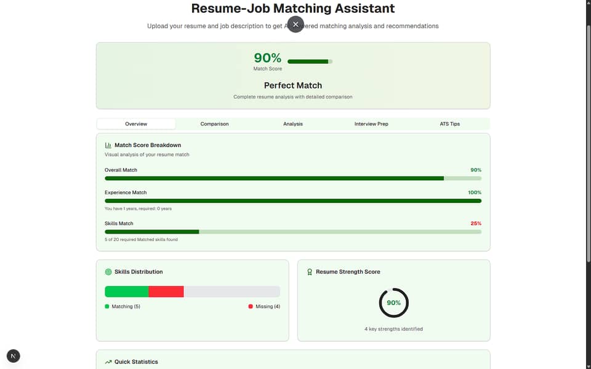Click the Overall Match progress bar
This screenshot has width=591, height=369.
293,178
